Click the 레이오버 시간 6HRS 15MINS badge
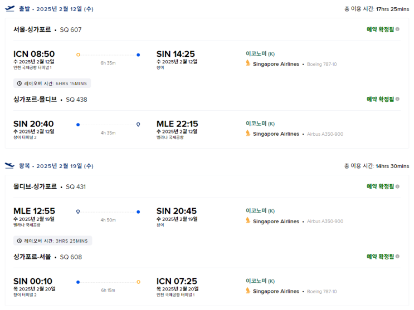 [52, 83]
